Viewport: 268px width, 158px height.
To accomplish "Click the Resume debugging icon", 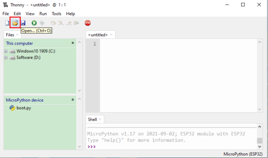I will pyautogui.click(x=77, y=23).
